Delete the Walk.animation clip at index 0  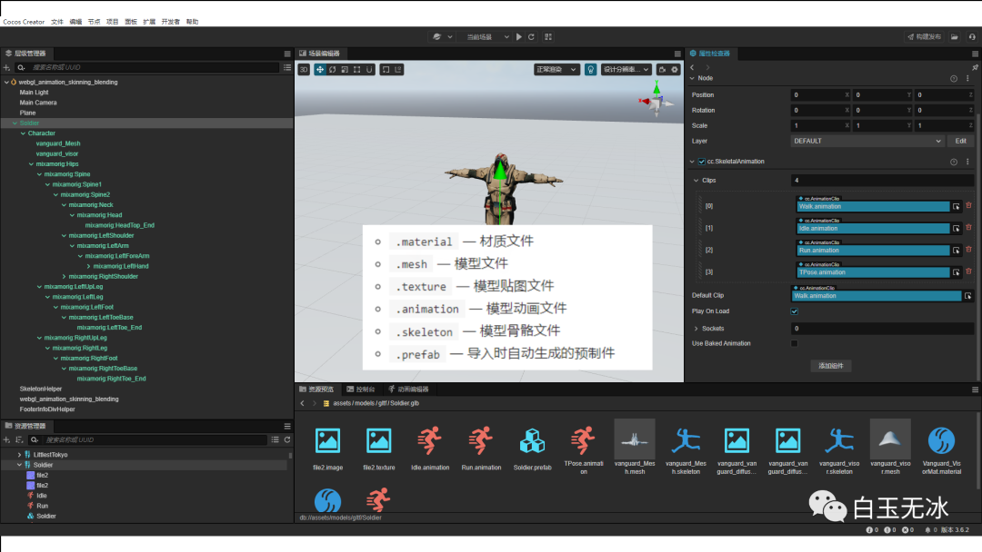(968, 206)
